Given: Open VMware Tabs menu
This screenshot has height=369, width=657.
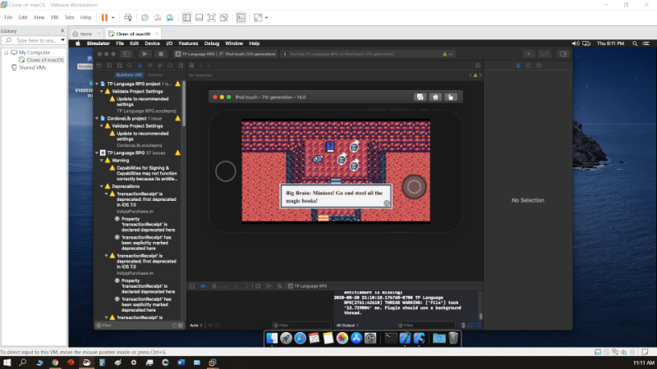Looking at the screenshot, I should [69, 17].
